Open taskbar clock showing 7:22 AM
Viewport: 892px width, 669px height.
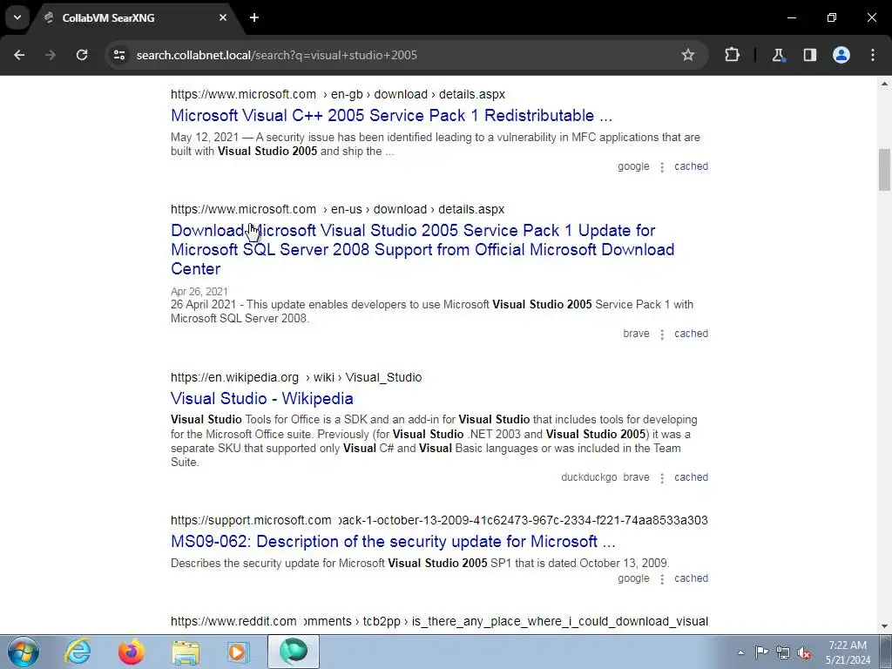coord(848,652)
